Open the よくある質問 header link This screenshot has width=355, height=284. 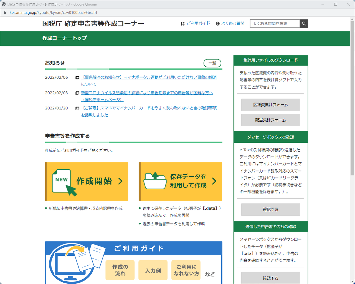(233, 23)
